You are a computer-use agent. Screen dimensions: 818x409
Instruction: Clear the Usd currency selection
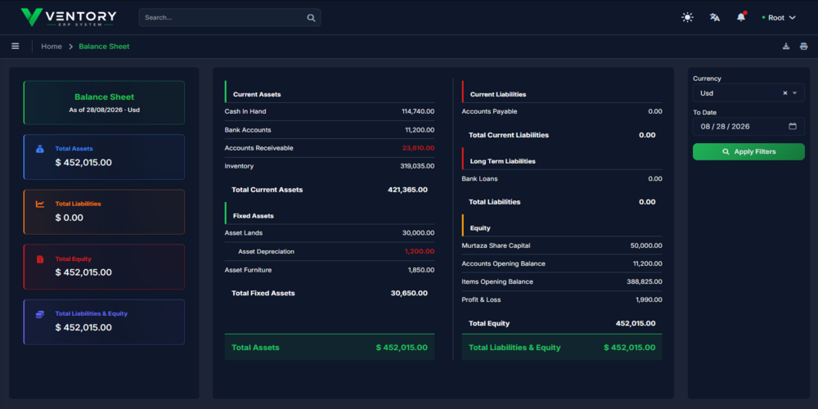[785, 93]
